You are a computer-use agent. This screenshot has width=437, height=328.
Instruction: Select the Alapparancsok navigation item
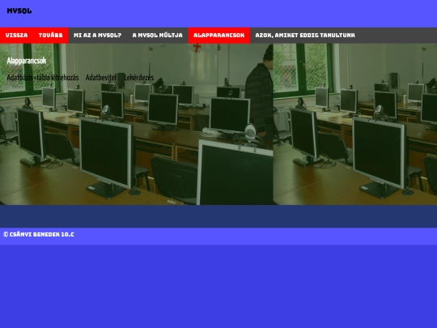(x=219, y=35)
